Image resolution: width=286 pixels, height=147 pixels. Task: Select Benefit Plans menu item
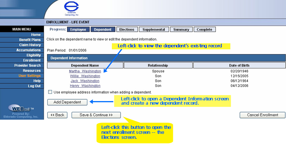(30, 40)
